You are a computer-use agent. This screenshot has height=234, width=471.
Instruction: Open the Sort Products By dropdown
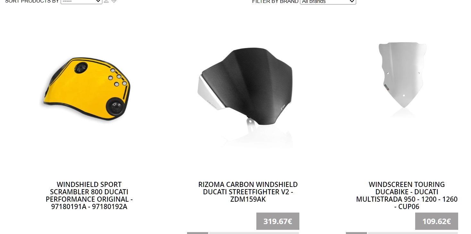(x=81, y=1)
